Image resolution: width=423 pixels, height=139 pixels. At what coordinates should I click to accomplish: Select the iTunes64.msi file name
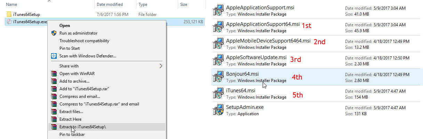[241, 90]
